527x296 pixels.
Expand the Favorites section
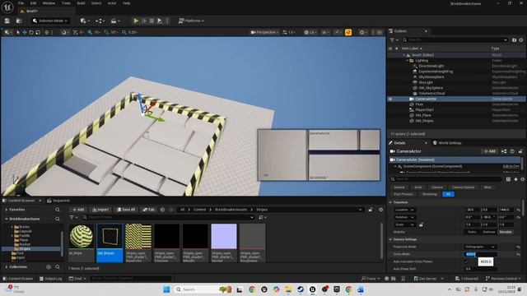[x=7, y=210]
